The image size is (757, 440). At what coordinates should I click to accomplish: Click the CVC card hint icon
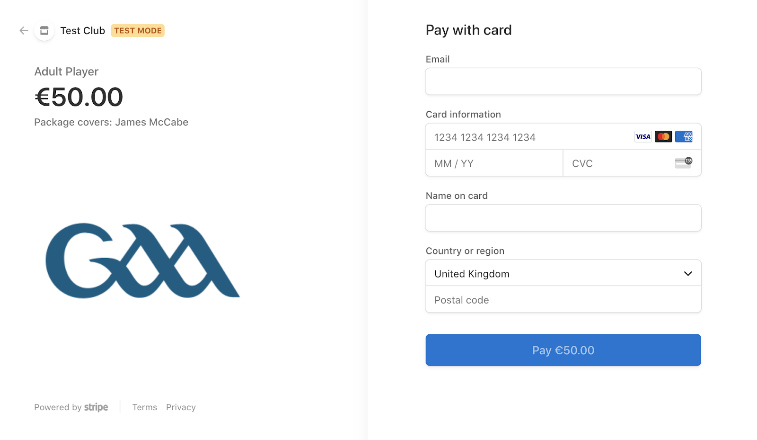(684, 163)
